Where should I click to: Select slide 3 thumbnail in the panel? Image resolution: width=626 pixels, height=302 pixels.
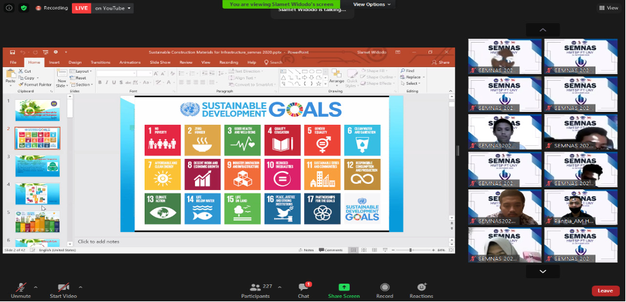(37, 166)
